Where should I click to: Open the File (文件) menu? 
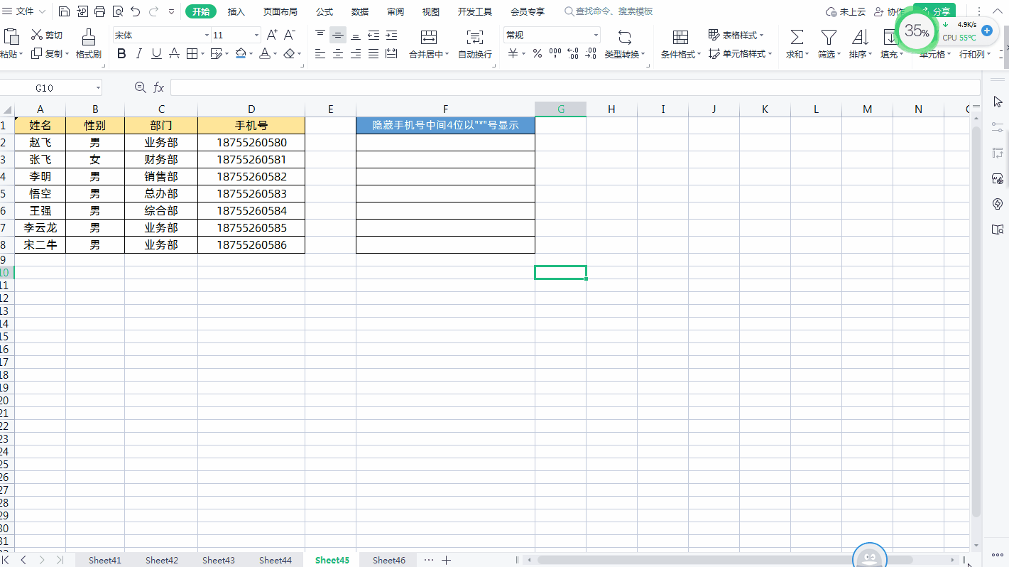point(25,11)
